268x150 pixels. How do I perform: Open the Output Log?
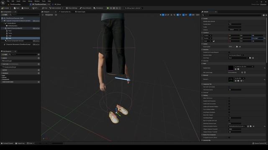point(20,143)
